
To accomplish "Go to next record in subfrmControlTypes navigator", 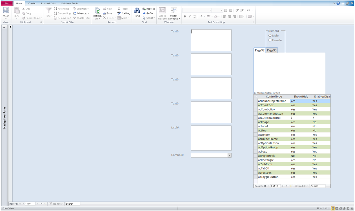I will point(283,186).
